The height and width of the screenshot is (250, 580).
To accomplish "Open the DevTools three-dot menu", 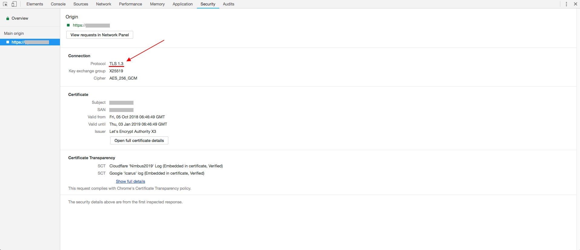I will click(x=566, y=4).
